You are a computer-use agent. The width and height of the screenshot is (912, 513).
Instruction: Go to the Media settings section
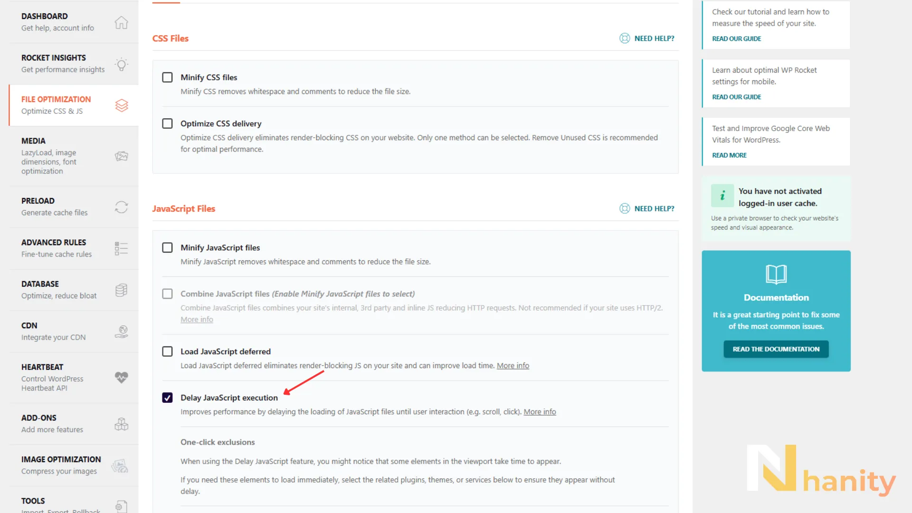(x=74, y=156)
